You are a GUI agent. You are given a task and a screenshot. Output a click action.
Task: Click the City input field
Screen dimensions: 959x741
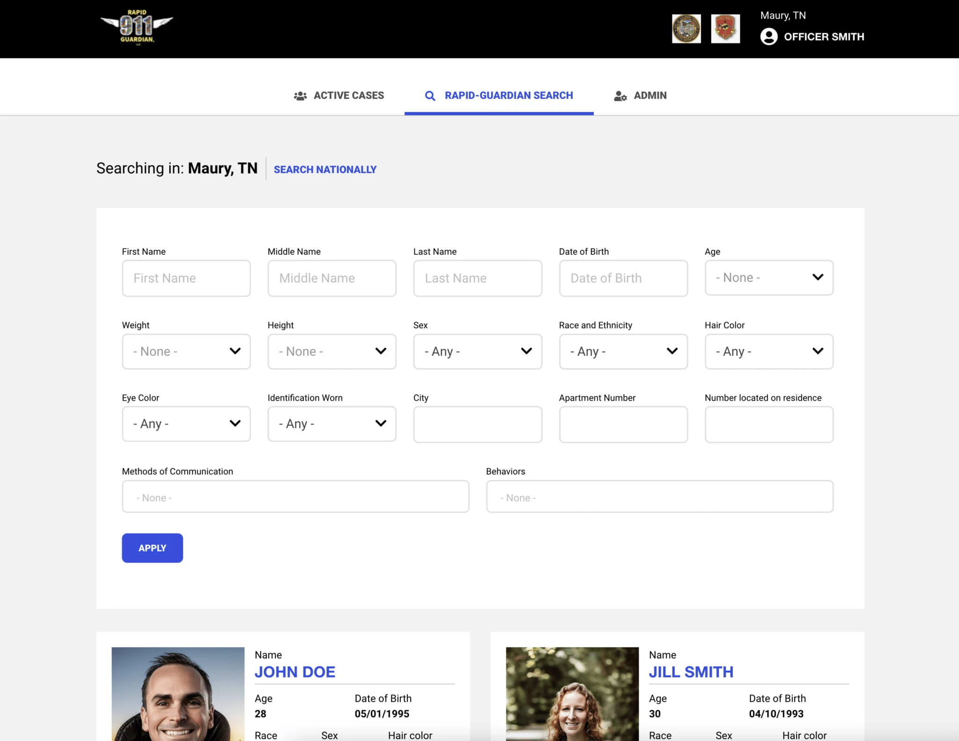click(x=478, y=424)
